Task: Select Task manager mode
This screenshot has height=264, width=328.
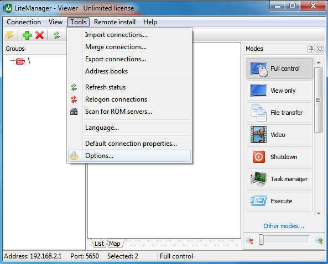Action: [x=279, y=179]
